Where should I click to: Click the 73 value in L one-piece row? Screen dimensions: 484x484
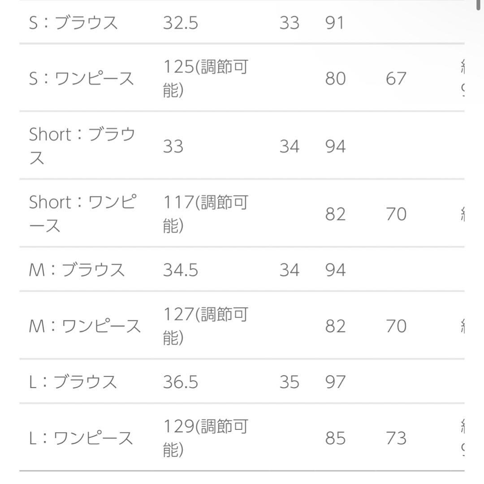click(396, 438)
